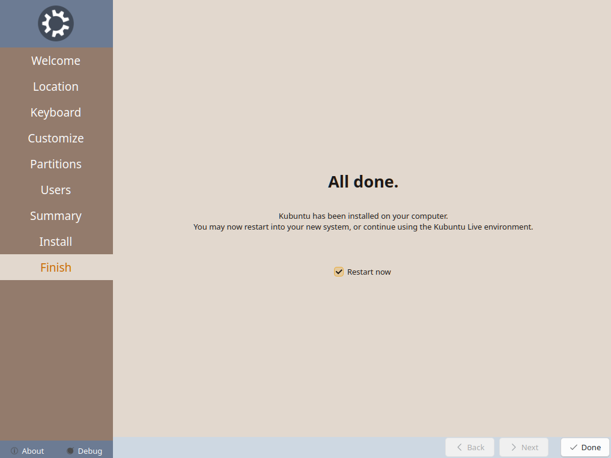The height and width of the screenshot is (458, 611).
Task: Click the Kubuntu gear logo
Action: (x=56, y=24)
